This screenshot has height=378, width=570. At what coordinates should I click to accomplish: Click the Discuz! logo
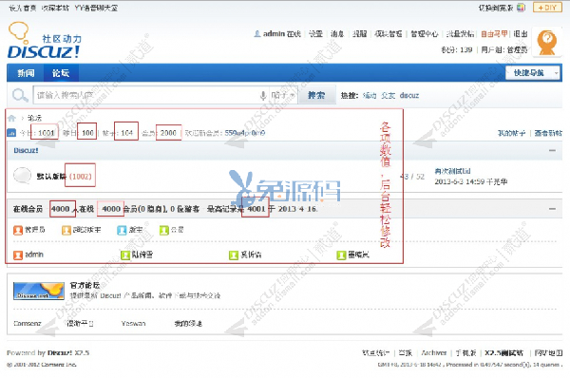click(45, 40)
